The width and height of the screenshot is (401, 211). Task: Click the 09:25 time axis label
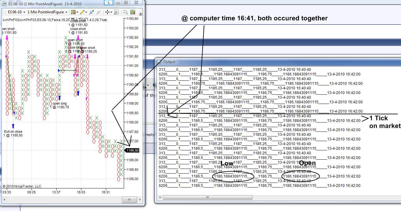point(31,192)
